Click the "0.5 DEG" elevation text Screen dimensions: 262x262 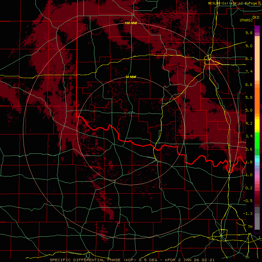tap(148, 260)
